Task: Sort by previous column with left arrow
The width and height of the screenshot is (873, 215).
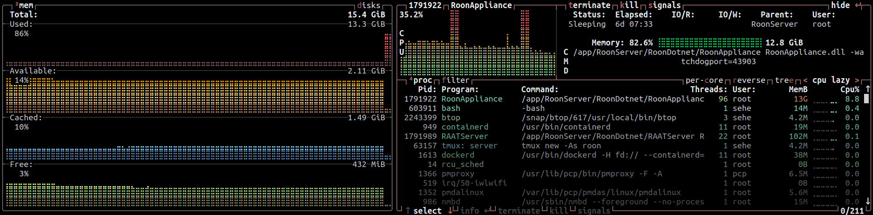Action: [805, 80]
